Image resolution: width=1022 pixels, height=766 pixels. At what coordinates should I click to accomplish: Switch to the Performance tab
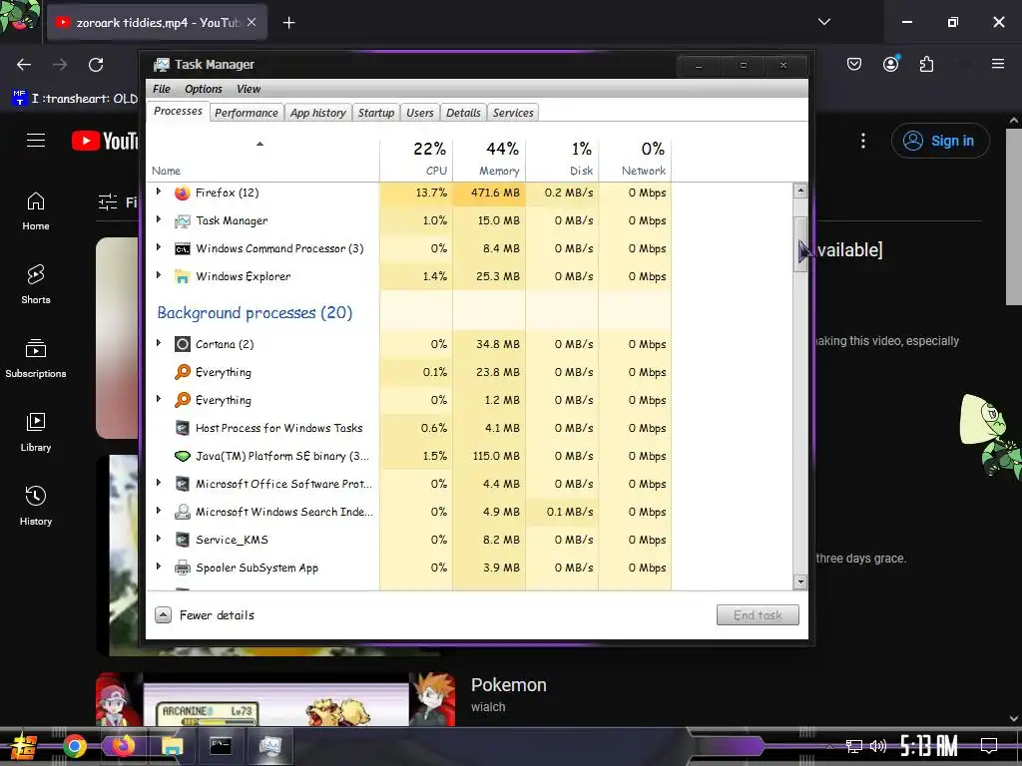247,113
